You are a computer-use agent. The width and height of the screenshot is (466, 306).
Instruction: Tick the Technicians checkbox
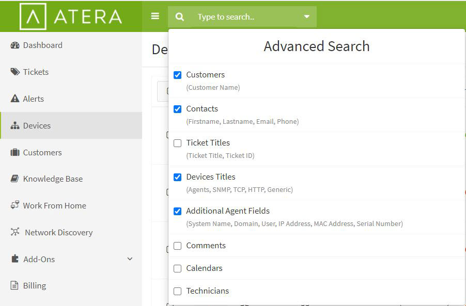[177, 291]
